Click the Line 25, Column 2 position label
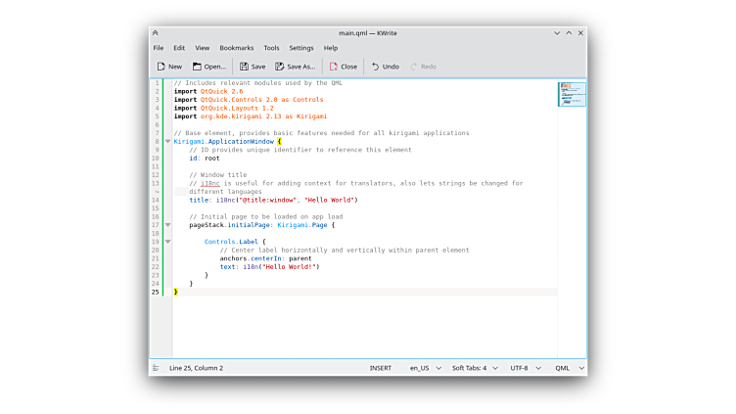 tap(196, 368)
